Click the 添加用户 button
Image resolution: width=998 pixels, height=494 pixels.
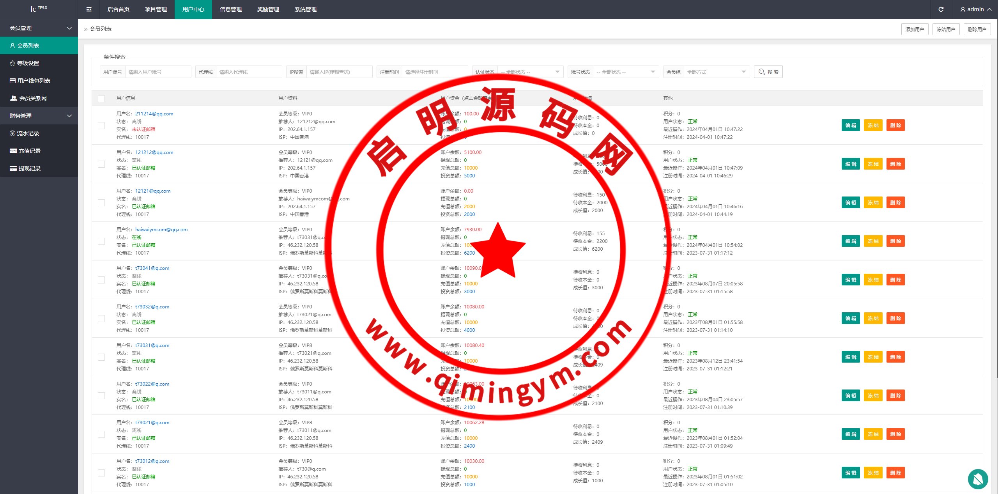pyautogui.click(x=915, y=29)
